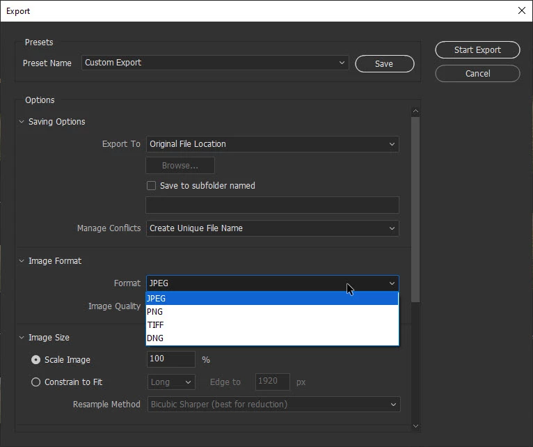Screen dimensions: 533x447
Task: Choose DNG from the format list
Action: 272,338
